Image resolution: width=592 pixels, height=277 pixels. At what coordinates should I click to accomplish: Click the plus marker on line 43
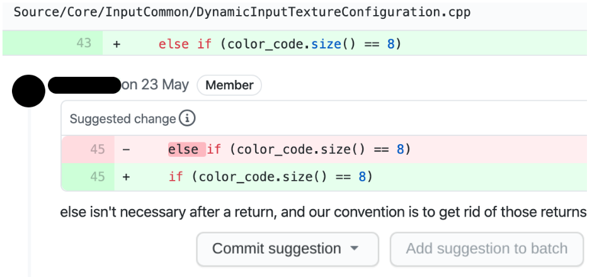[117, 44]
